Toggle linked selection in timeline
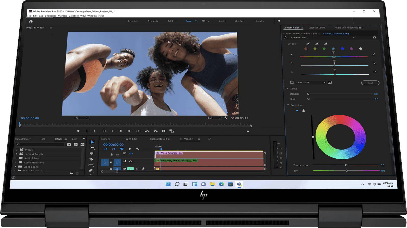This screenshot has height=228, width=407. click(122, 149)
